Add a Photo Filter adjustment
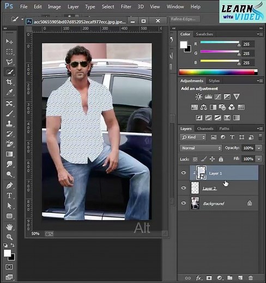The width and height of the screenshot is (266, 283). coord(222,107)
